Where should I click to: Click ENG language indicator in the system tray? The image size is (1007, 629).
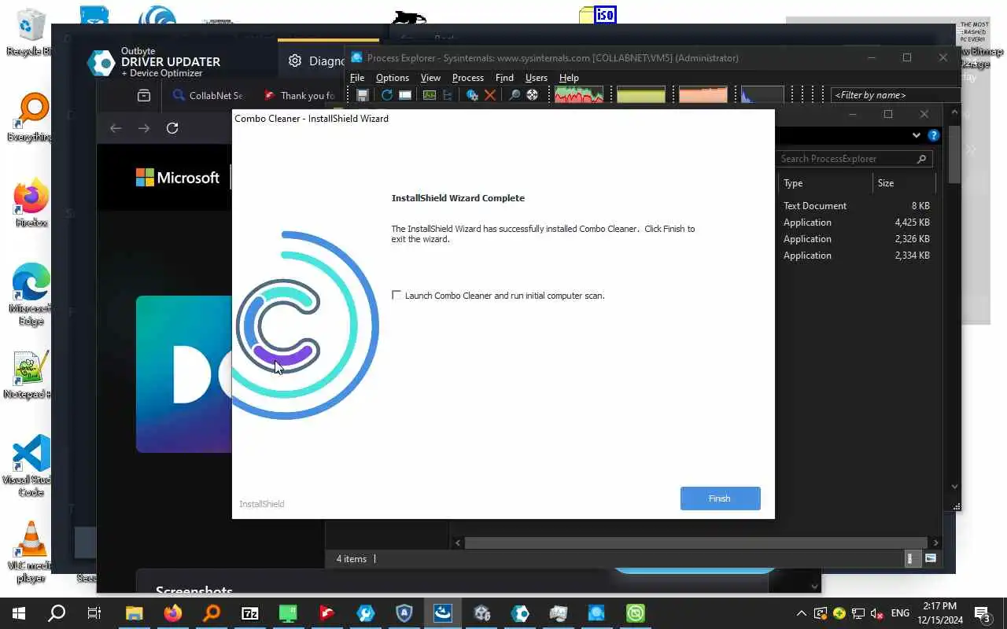pos(900,613)
